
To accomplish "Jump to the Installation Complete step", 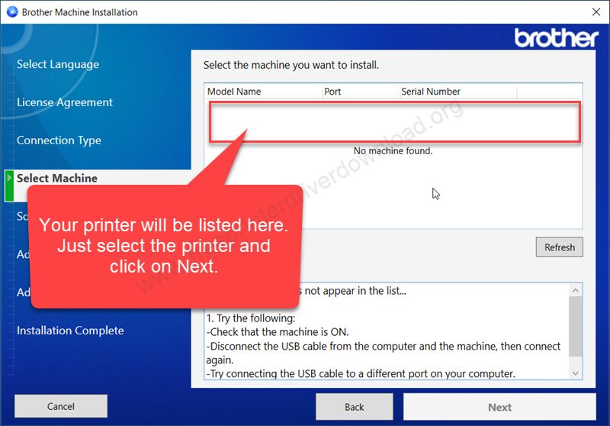I will 70,331.
